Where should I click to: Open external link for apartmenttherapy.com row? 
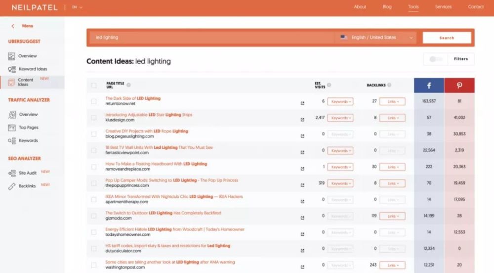point(302,201)
